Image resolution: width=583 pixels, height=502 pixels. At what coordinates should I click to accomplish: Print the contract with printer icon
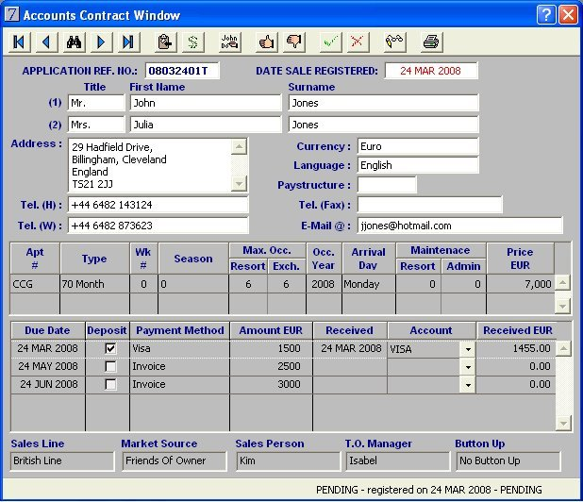[431, 42]
